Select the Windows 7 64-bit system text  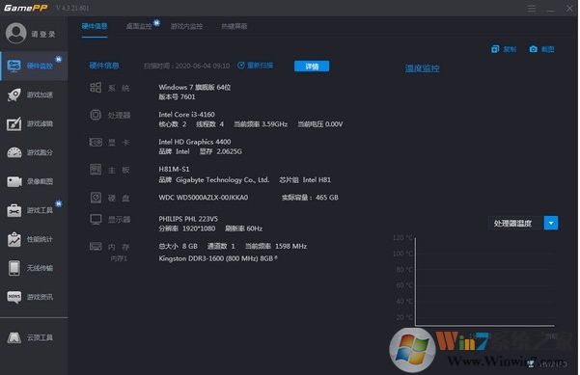coord(195,87)
